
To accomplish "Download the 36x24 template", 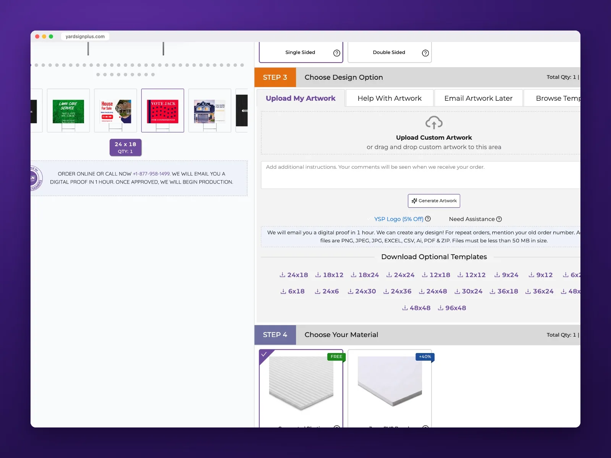I will [x=539, y=291].
